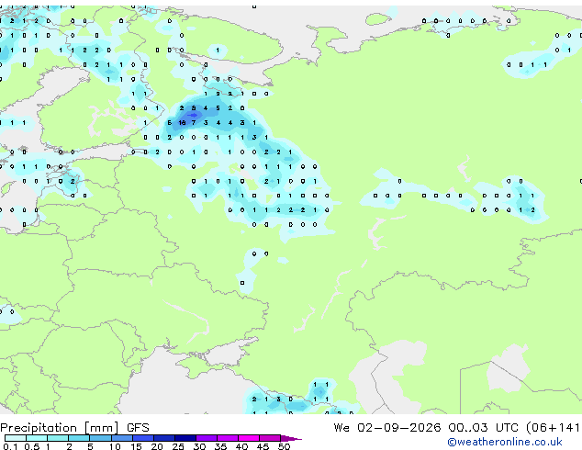582x450 pixels.
Task: Click the '50' legend scale label
Action: click(285, 446)
